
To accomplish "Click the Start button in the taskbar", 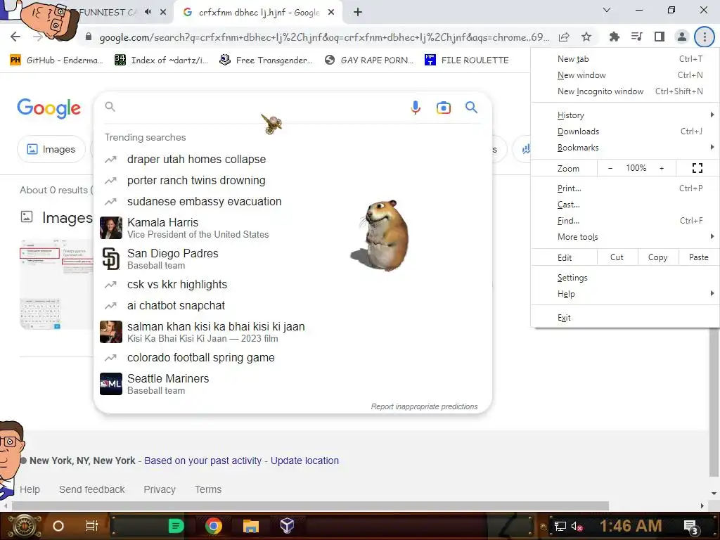I will [x=24, y=526].
